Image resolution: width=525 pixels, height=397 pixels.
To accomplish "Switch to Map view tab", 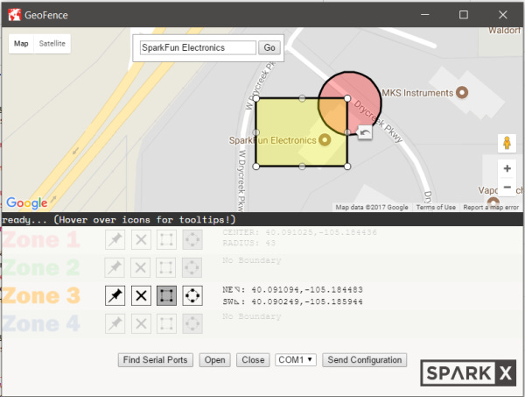I will pos(21,44).
